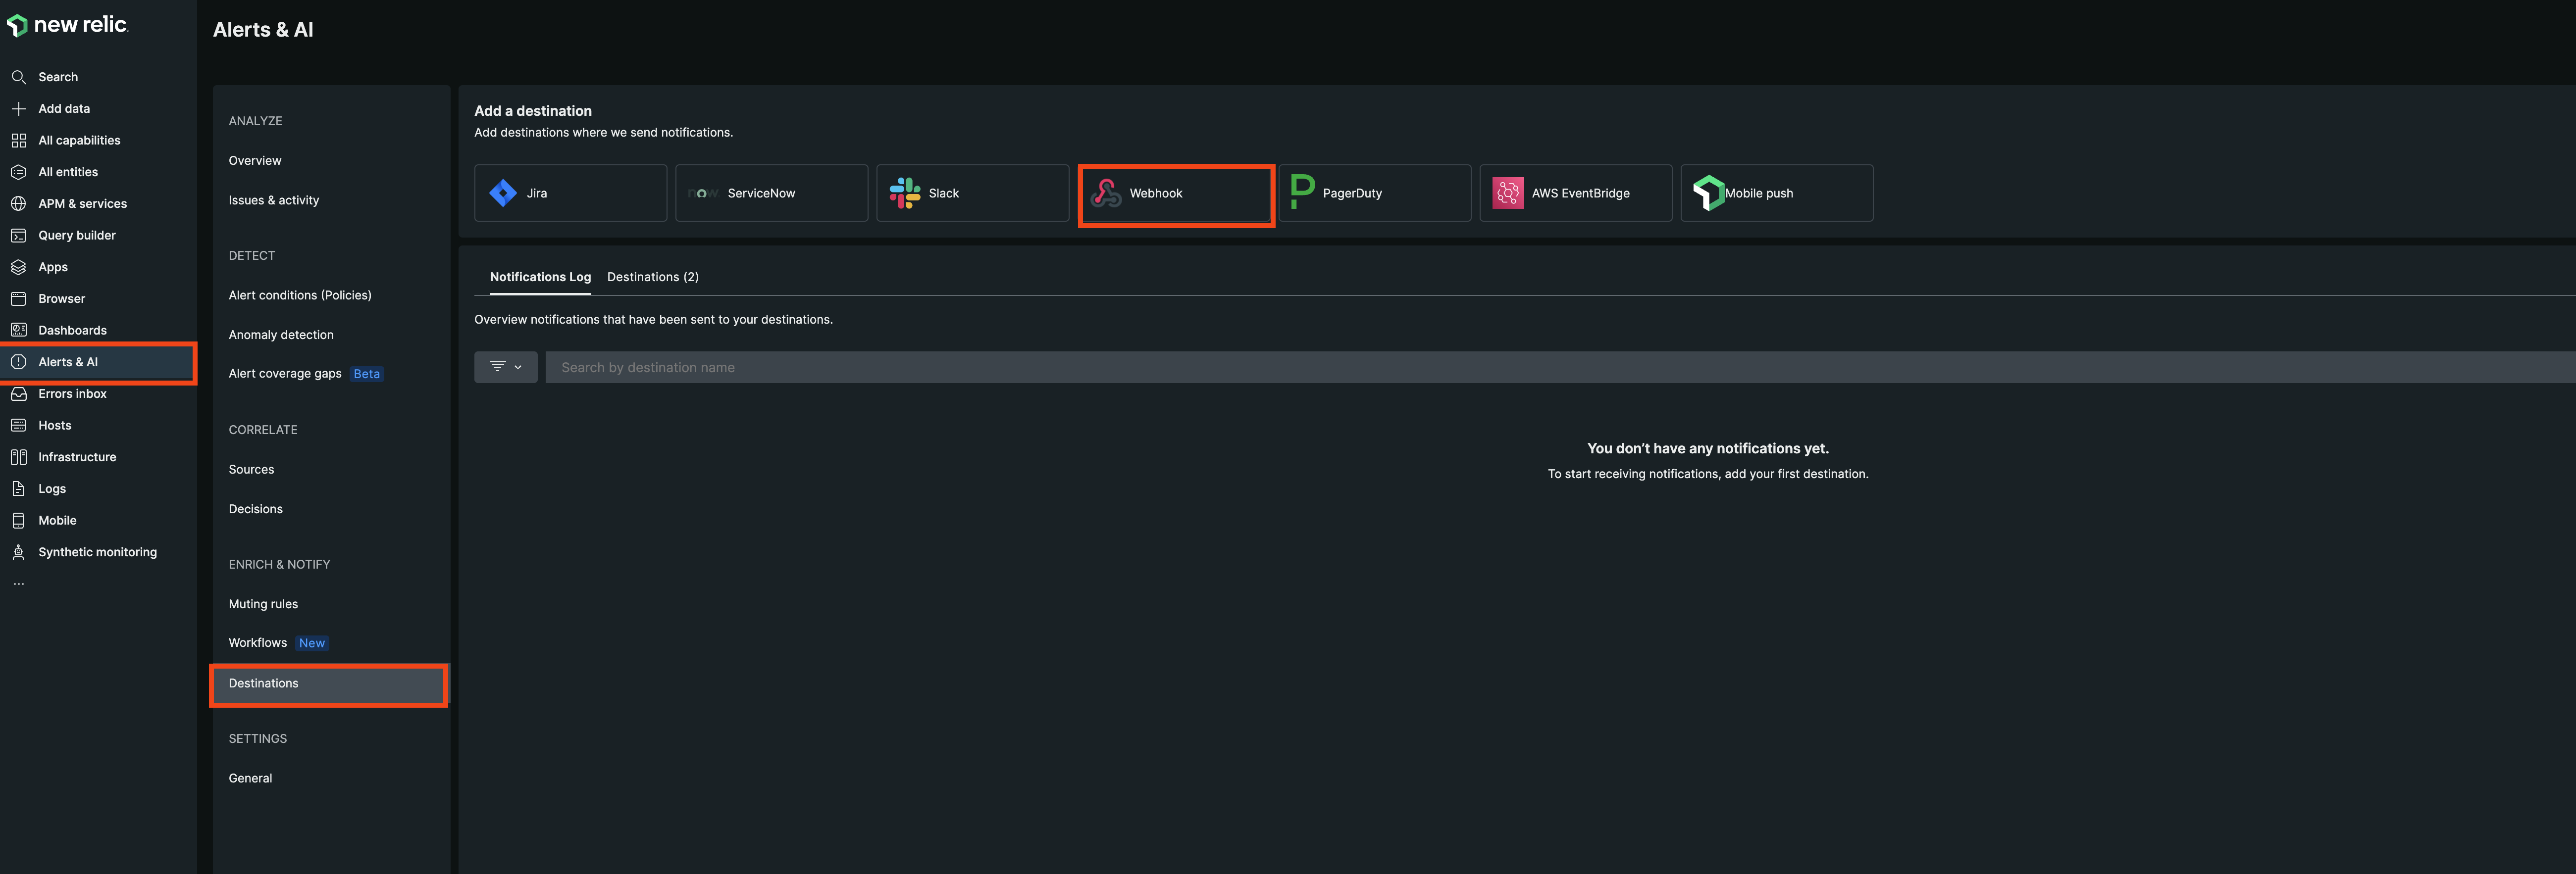
Task: Click the New Relic logo
Action: 68,25
